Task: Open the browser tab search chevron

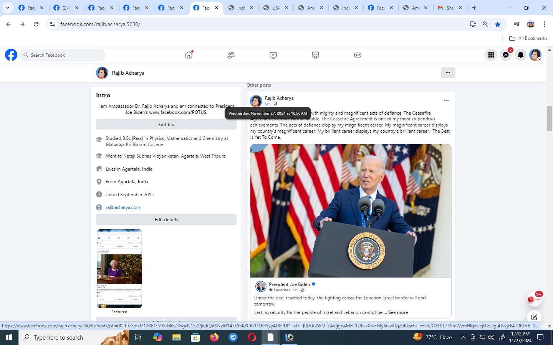Action: [7, 8]
